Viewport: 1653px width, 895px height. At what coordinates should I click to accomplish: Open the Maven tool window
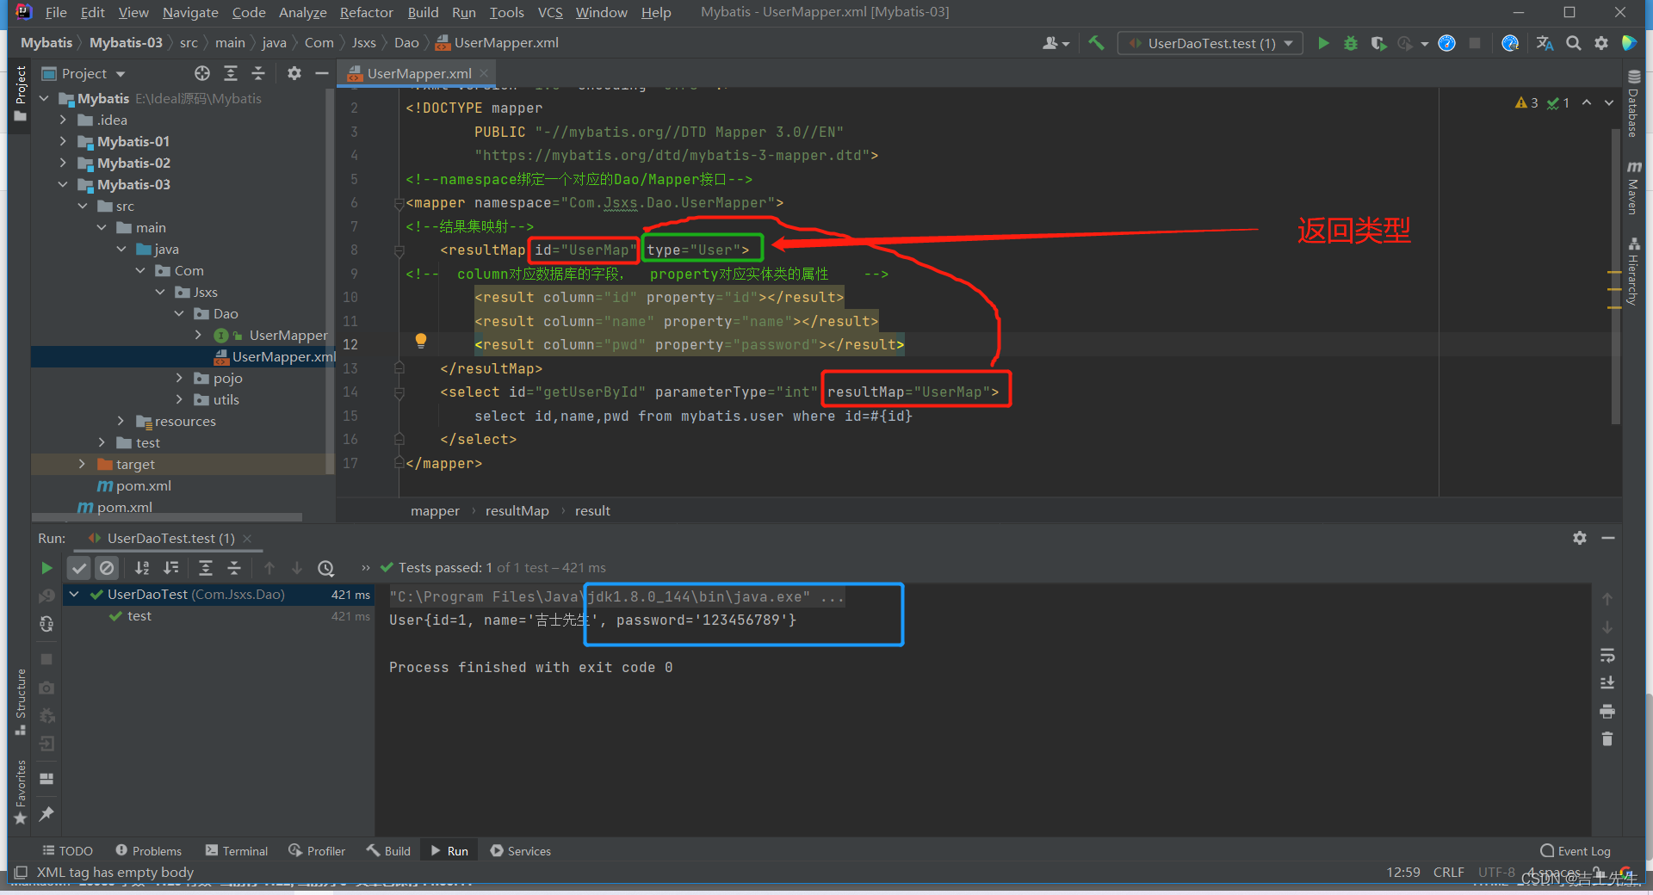click(x=1633, y=188)
